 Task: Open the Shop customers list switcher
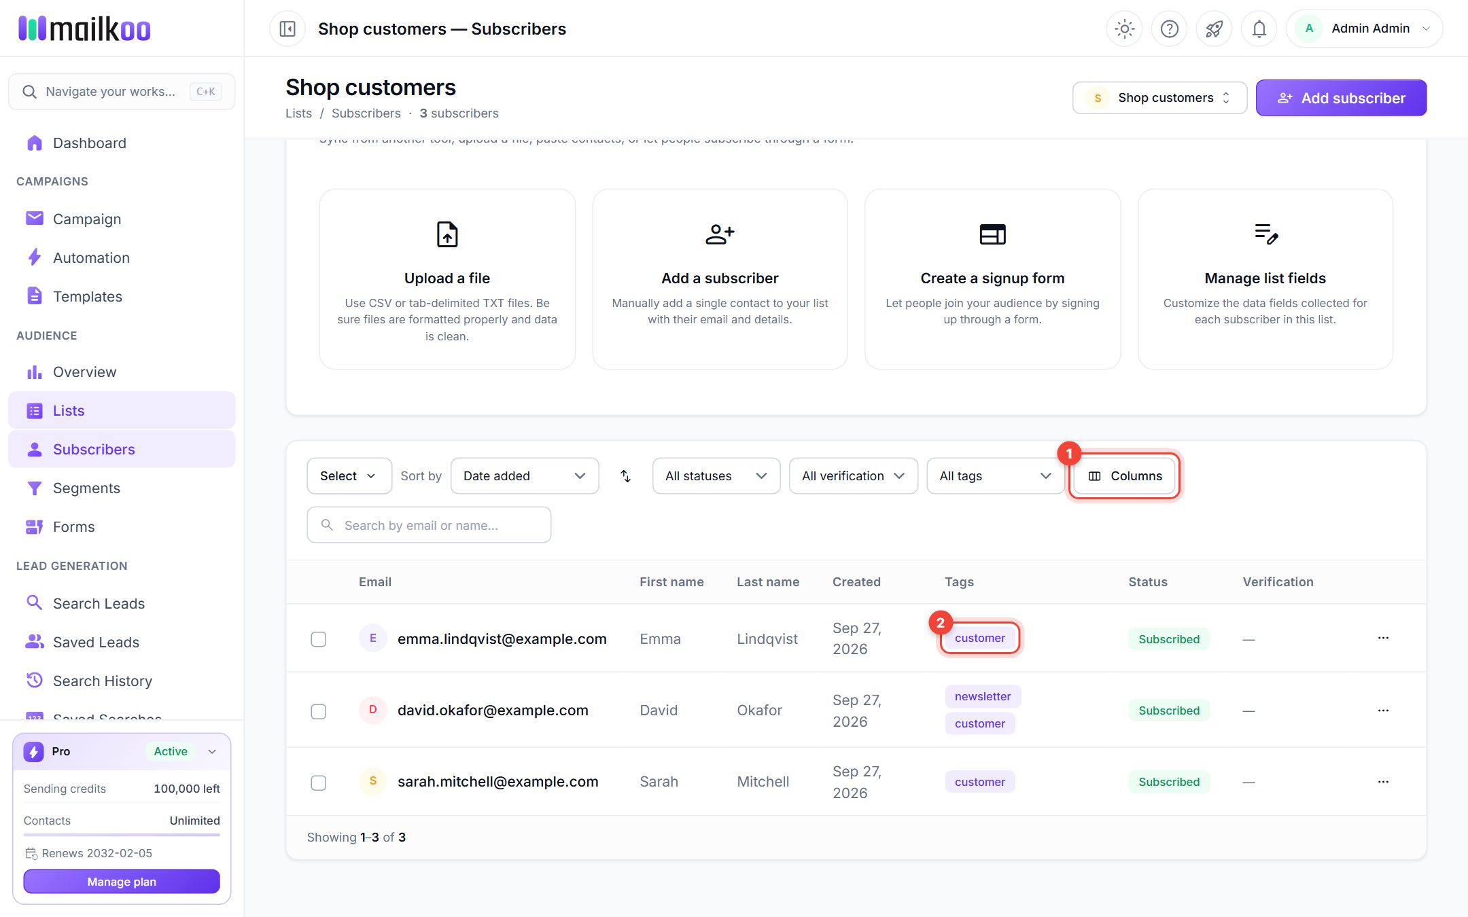coord(1159,98)
